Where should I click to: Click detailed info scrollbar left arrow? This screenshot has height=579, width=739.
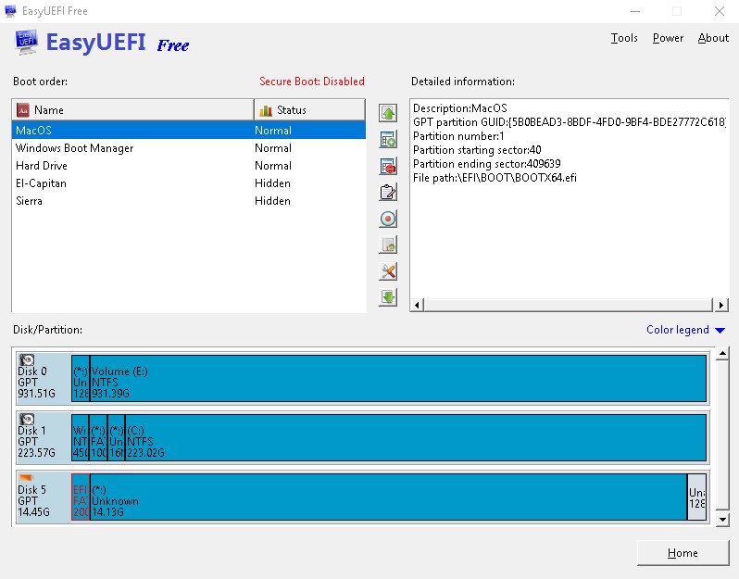pos(417,305)
